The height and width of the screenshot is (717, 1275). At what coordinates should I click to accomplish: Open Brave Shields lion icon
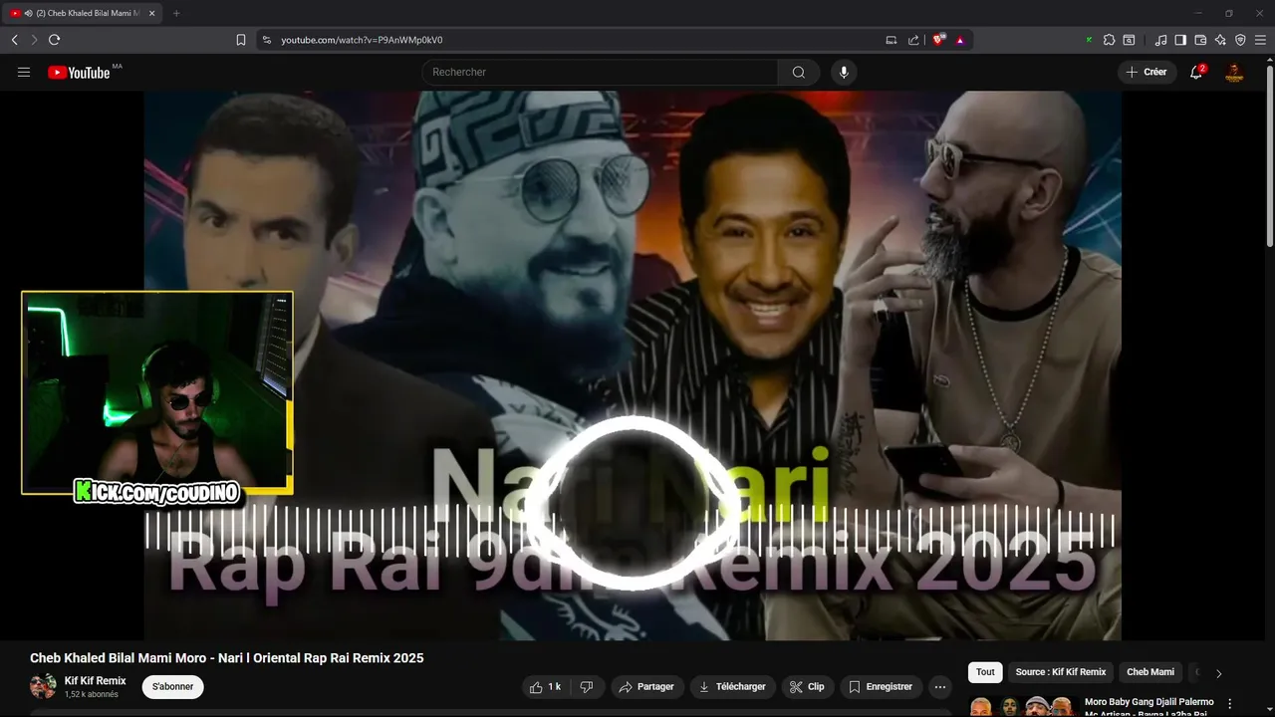[938, 40]
